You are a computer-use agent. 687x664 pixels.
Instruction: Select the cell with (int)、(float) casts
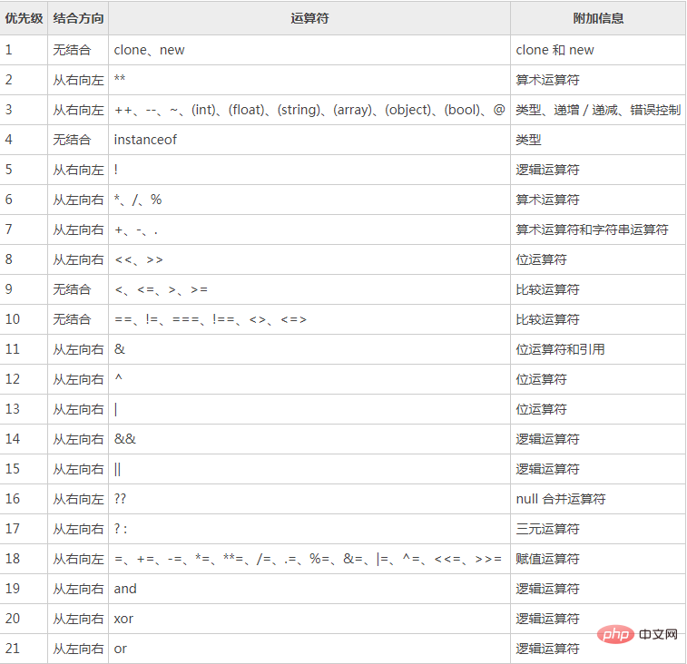pos(309,110)
